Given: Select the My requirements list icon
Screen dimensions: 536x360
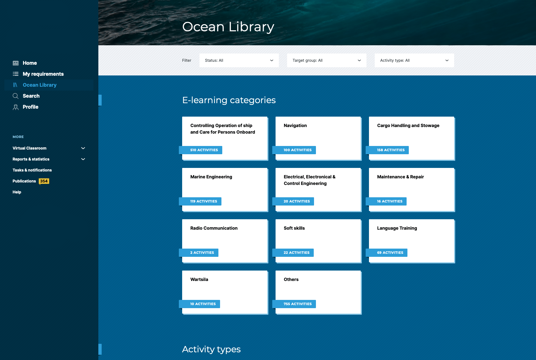Looking at the screenshot, I should (16, 74).
